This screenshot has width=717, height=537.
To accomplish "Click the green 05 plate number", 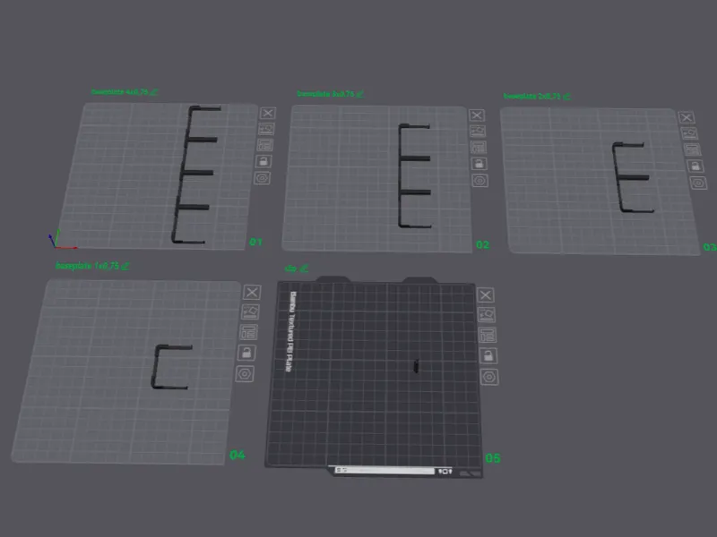I will [493, 458].
